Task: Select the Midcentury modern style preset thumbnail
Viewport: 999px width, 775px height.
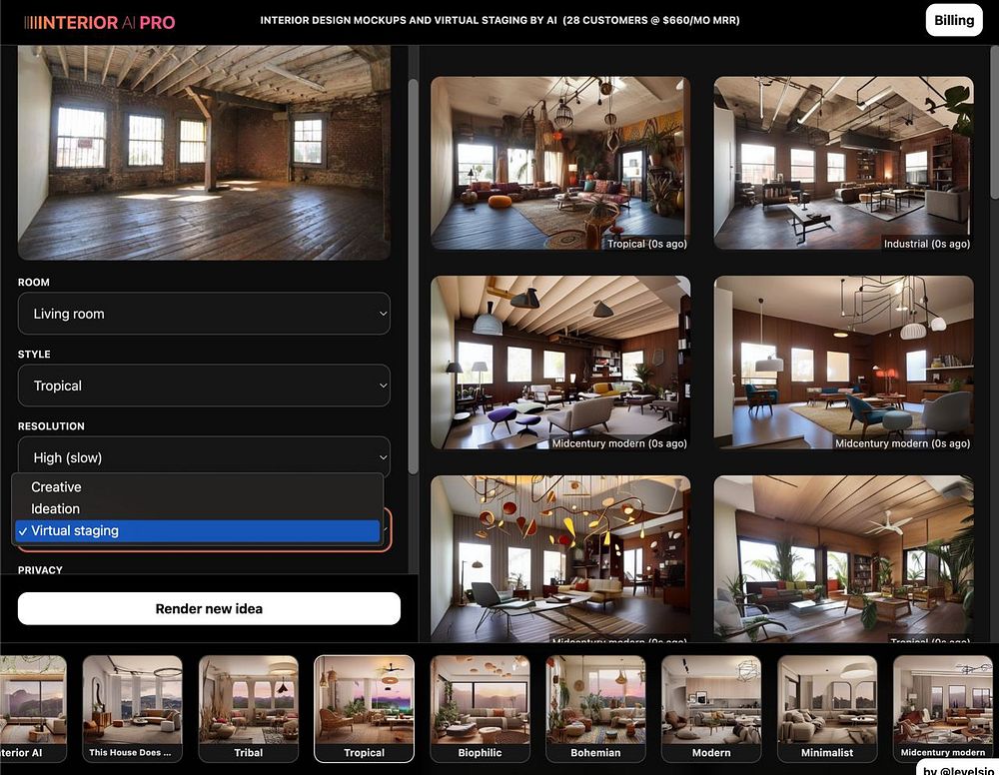Action: tap(943, 709)
